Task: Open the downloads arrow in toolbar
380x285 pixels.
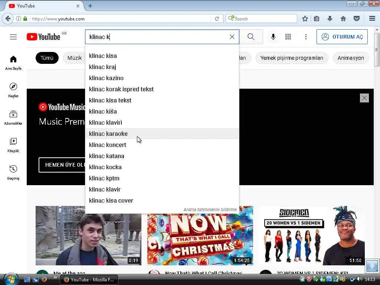Action: 330,19
